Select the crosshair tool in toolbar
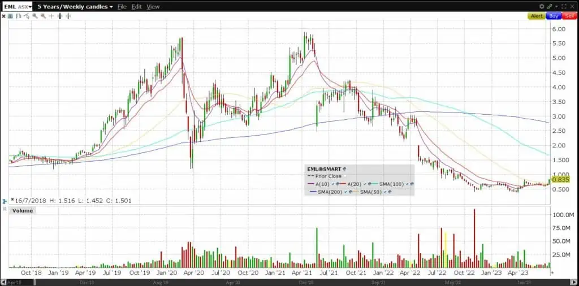The width and height of the screenshot is (579, 286). point(52,16)
